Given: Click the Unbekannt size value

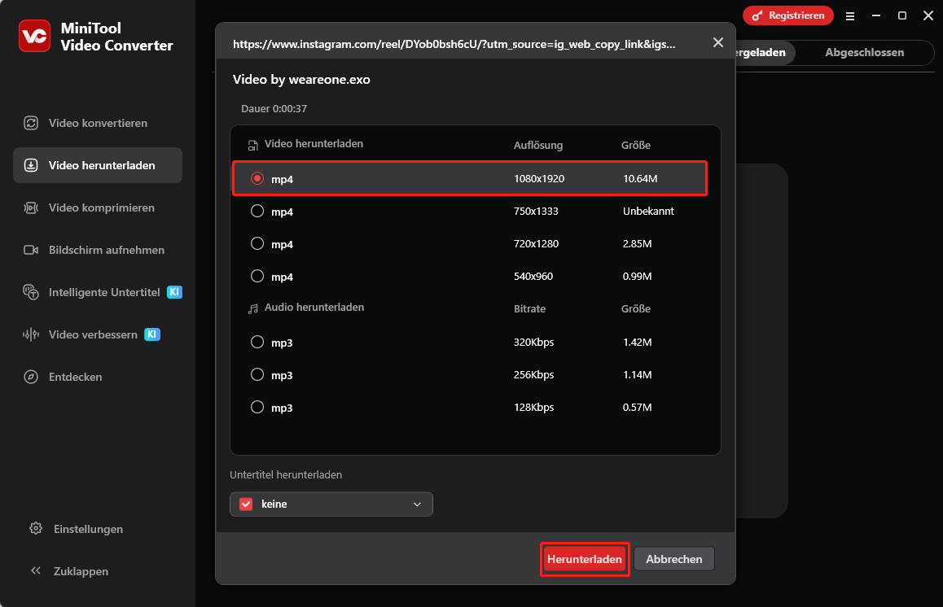Looking at the screenshot, I should click(648, 211).
